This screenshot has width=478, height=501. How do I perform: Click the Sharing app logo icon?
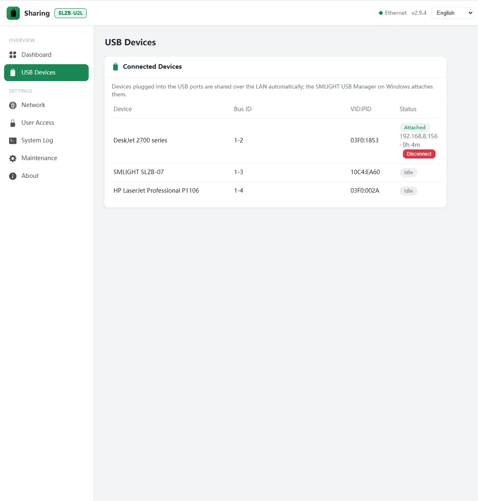click(x=13, y=13)
